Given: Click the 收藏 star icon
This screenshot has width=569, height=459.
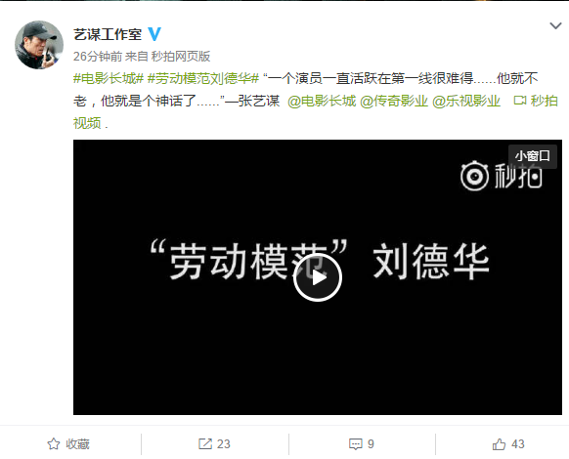Looking at the screenshot, I should [54, 444].
